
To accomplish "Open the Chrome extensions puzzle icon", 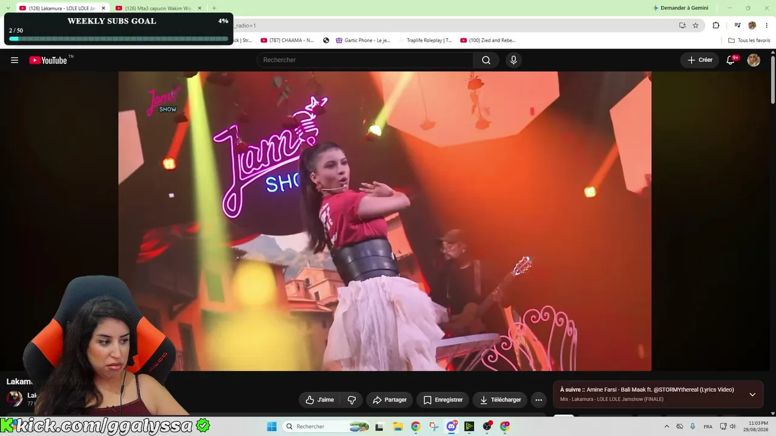I will (716, 25).
